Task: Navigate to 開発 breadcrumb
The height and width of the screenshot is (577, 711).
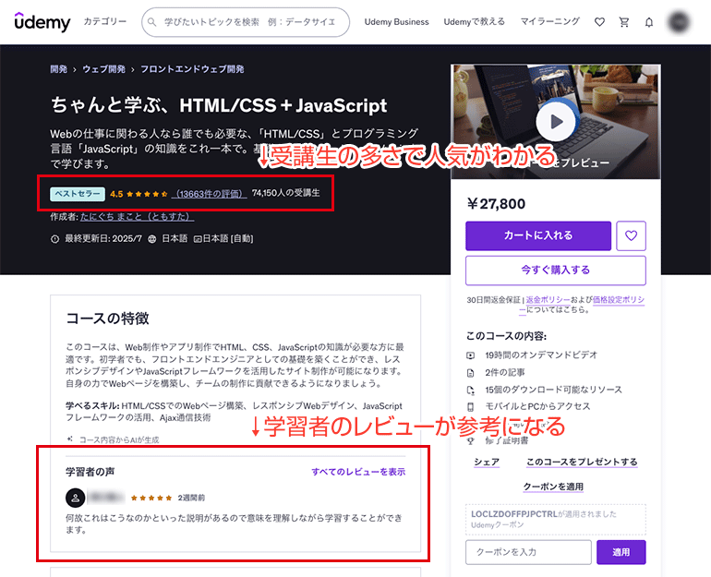Action: tap(58, 69)
